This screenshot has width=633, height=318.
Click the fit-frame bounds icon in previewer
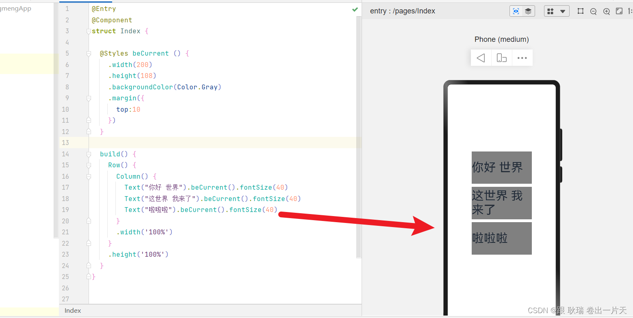coord(581,11)
